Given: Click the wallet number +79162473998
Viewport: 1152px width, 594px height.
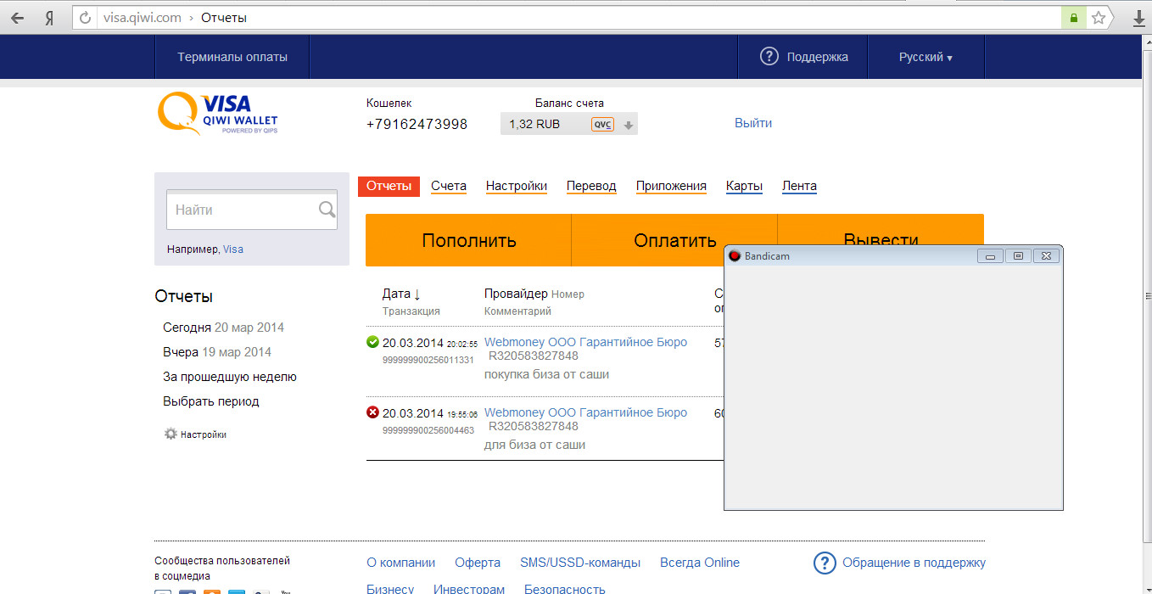Looking at the screenshot, I should (417, 124).
